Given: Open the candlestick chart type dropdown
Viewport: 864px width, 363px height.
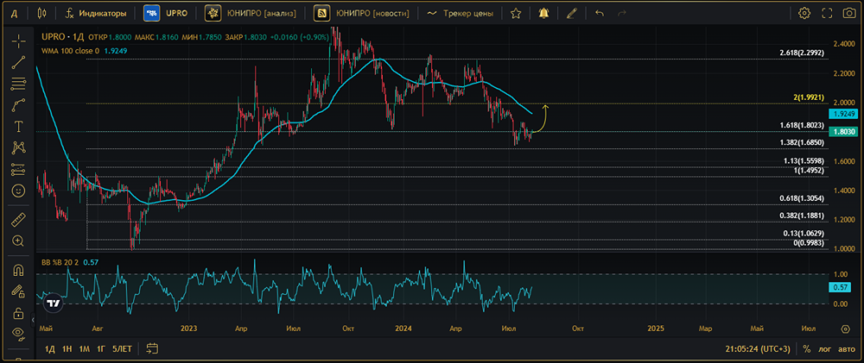Looking at the screenshot, I should click(x=43, y=13).
